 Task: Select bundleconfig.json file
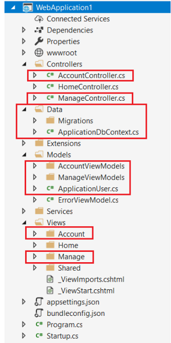click(76, 313)
